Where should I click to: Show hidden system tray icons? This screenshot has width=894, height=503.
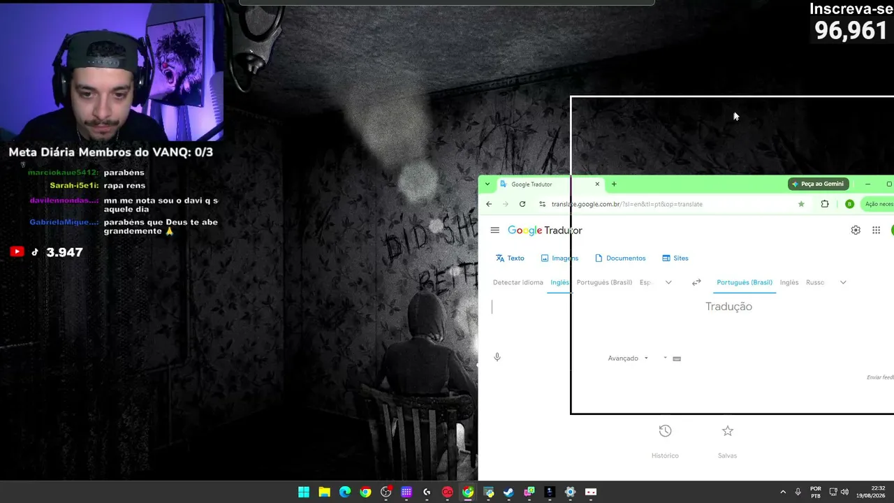pos(783,492)
